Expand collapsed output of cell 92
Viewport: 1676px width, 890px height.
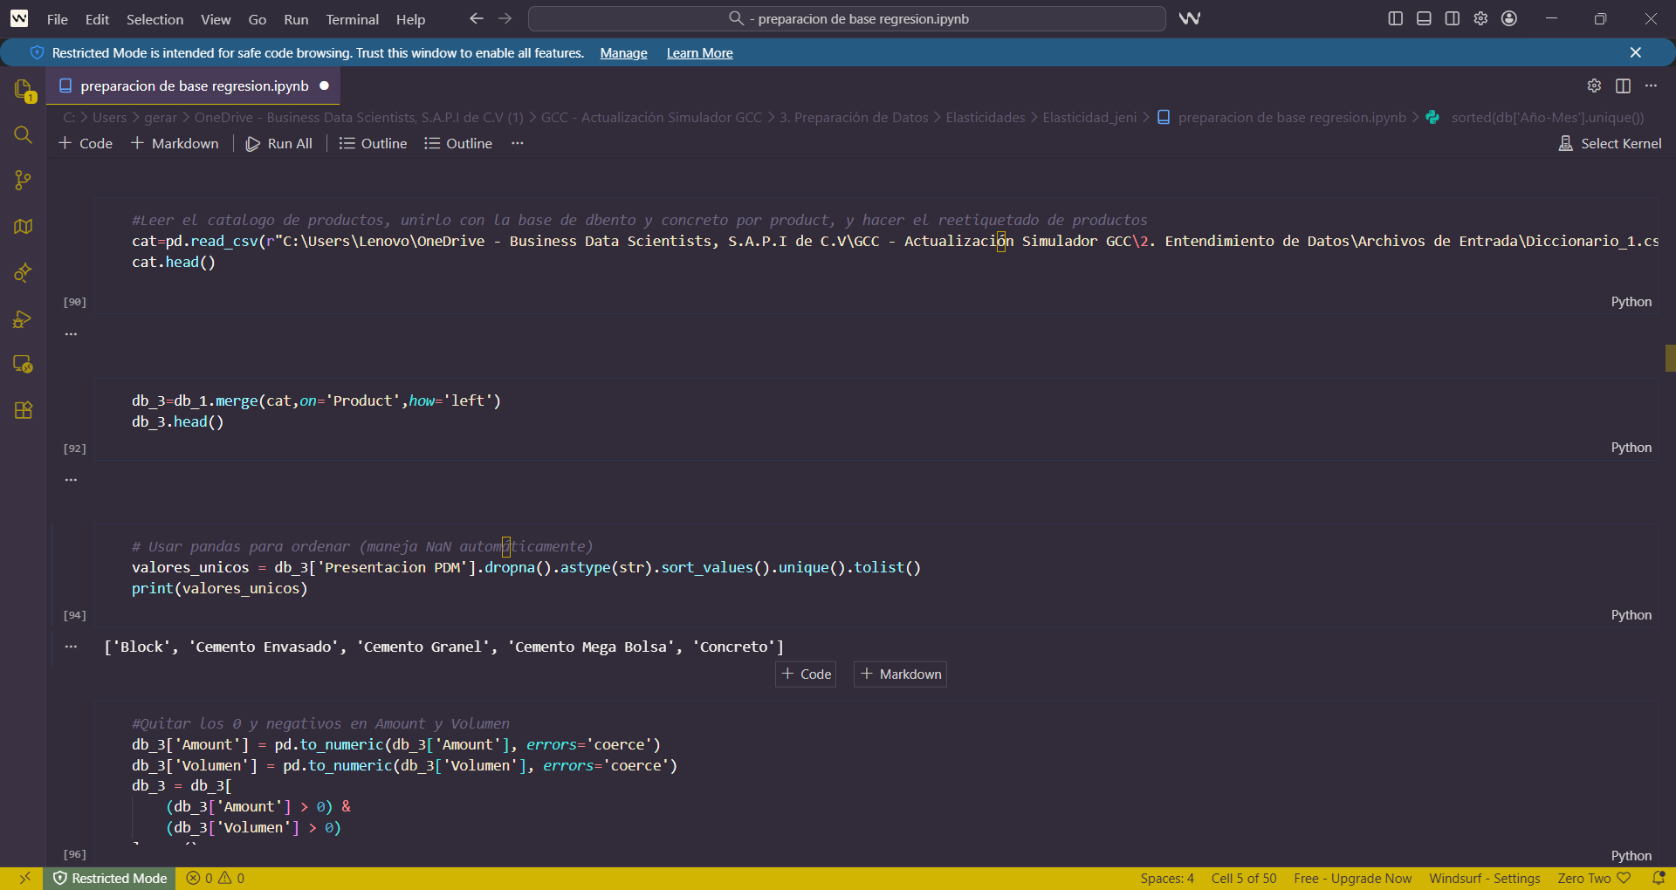[72, 480]
